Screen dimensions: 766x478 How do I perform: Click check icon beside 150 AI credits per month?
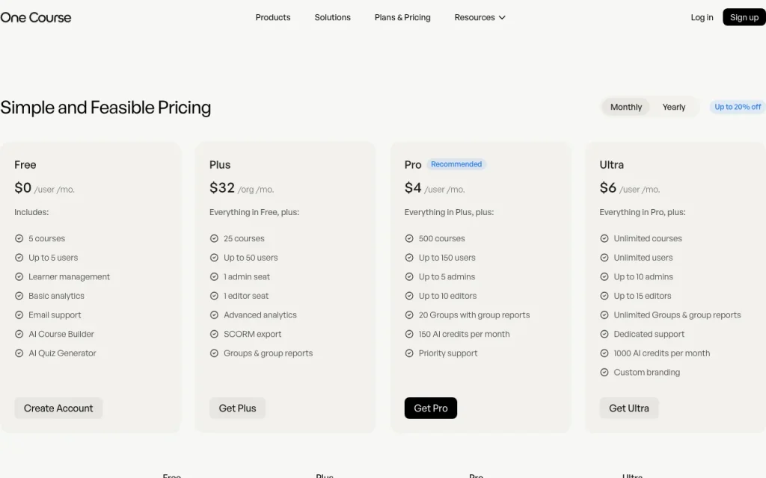tap(409, 334)
